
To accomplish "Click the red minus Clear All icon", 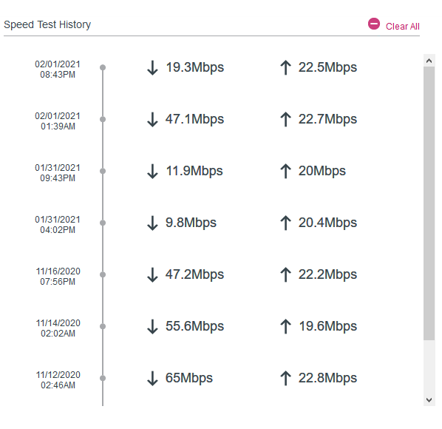I will point(374,24).
